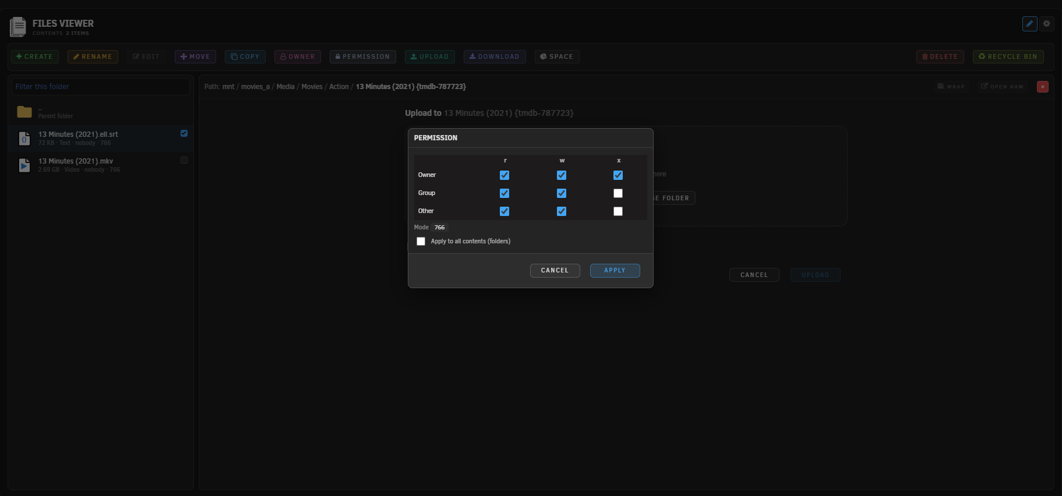Click the Open Raw button
Screen dimensions: 1062x496
point(1003,87)
